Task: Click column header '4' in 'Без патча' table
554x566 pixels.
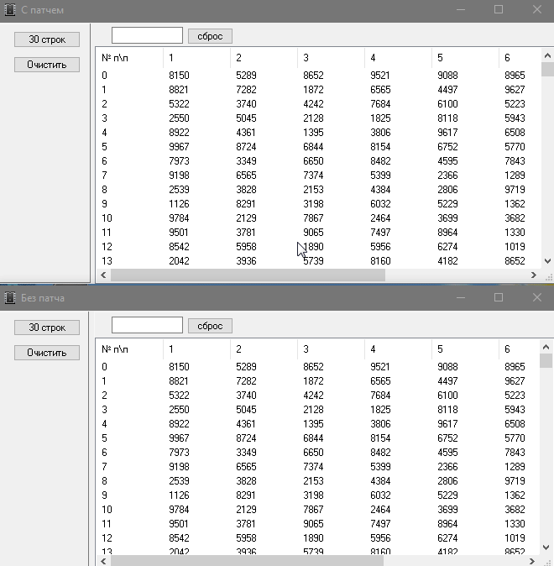Action: 398,349
